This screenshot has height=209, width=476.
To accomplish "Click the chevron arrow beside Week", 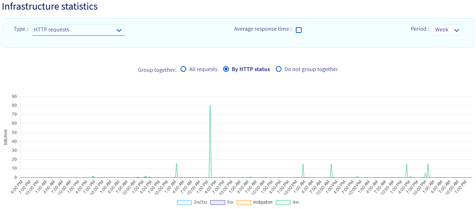I will [x=457, y=30].
